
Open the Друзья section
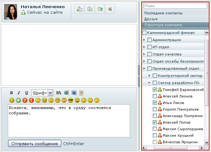[x=151, y=19]
